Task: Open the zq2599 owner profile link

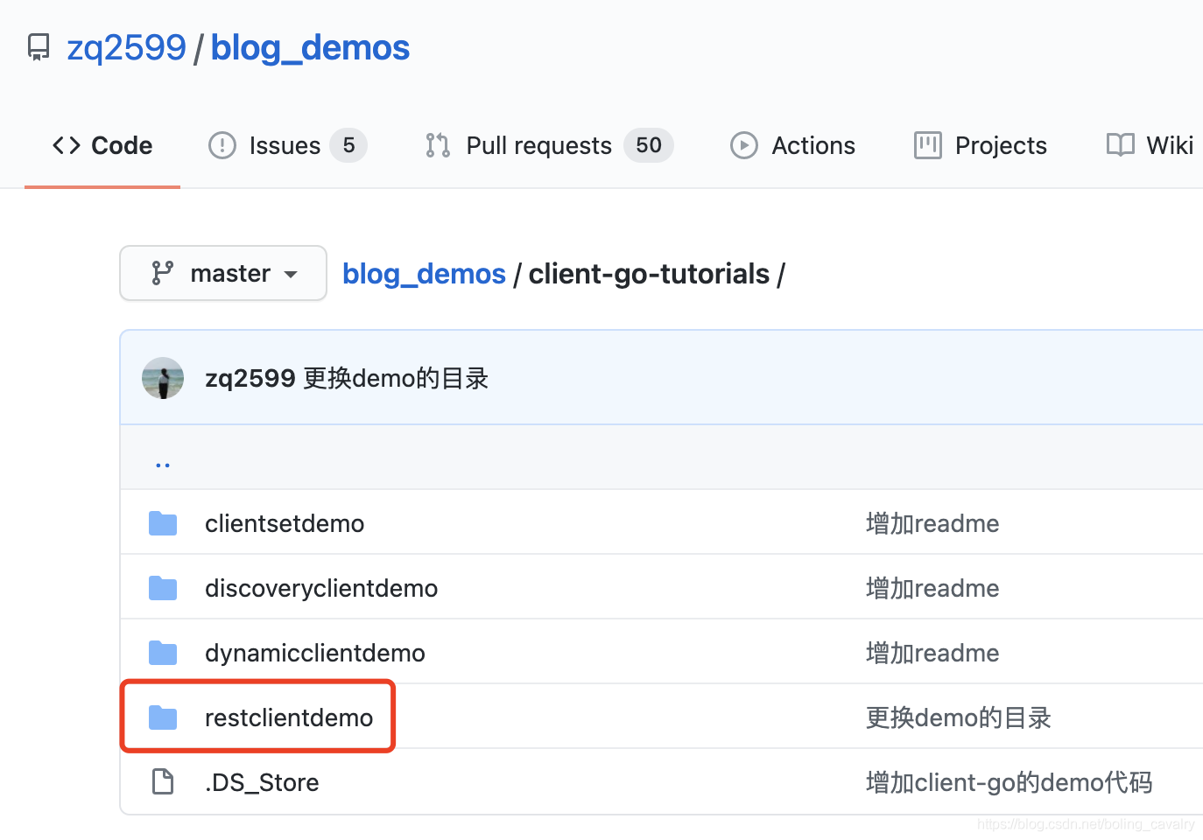Action: (x=127, y=47)
